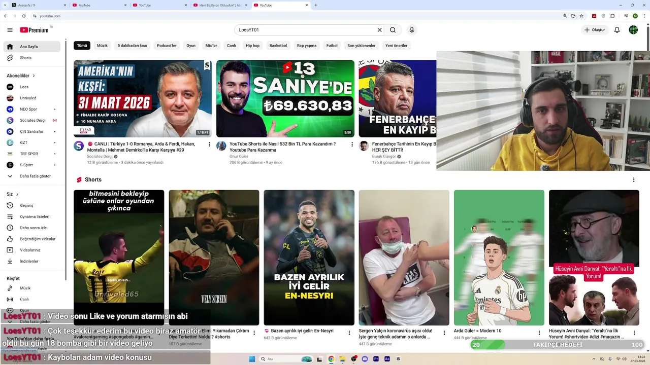Screen dimensions: 650x365
Task: Open Shorts shelf three-dot menu
Action: [633, 180]
